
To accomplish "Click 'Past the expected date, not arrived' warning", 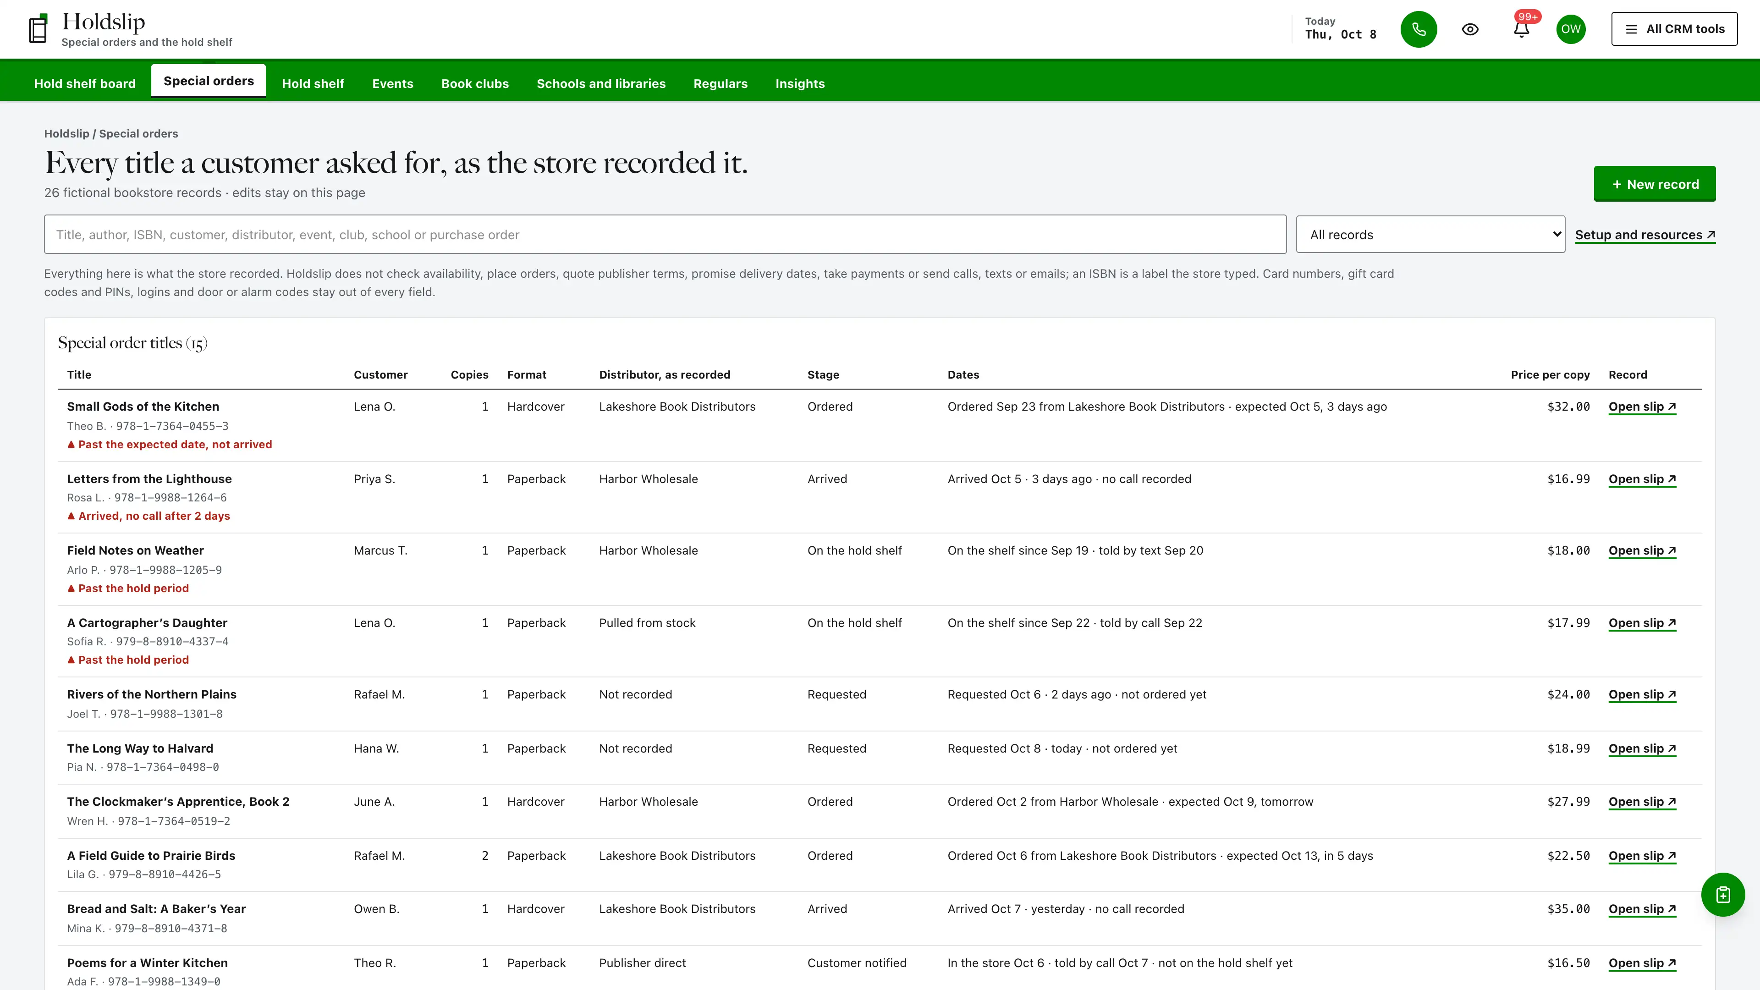I will tap(170, 444).
